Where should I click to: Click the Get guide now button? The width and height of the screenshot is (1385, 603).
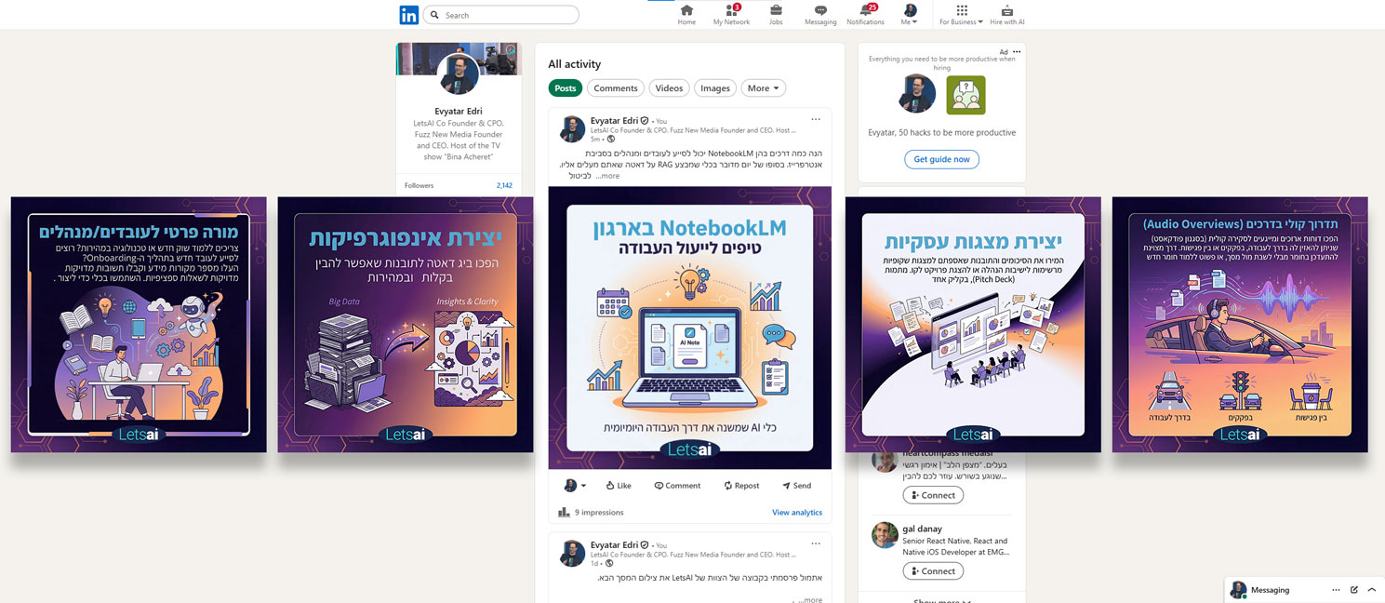pos(941,159)
